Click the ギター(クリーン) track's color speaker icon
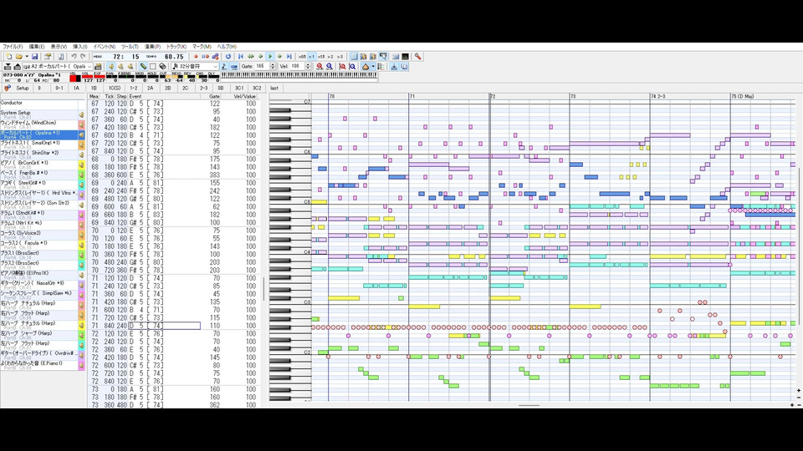This screenshot has height=451, width=803. [81, 285]
